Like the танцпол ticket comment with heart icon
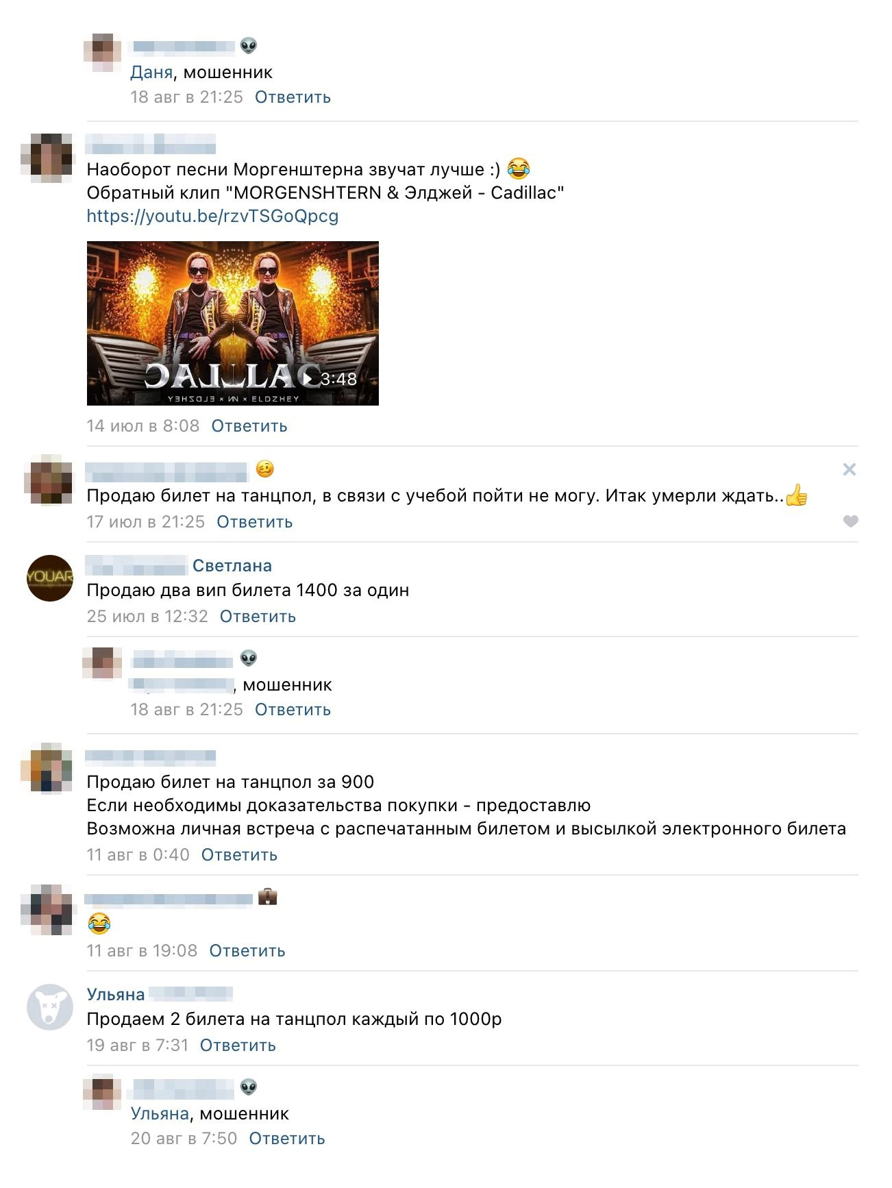This screenshot has width=892, height=1188. pos(850,521)
